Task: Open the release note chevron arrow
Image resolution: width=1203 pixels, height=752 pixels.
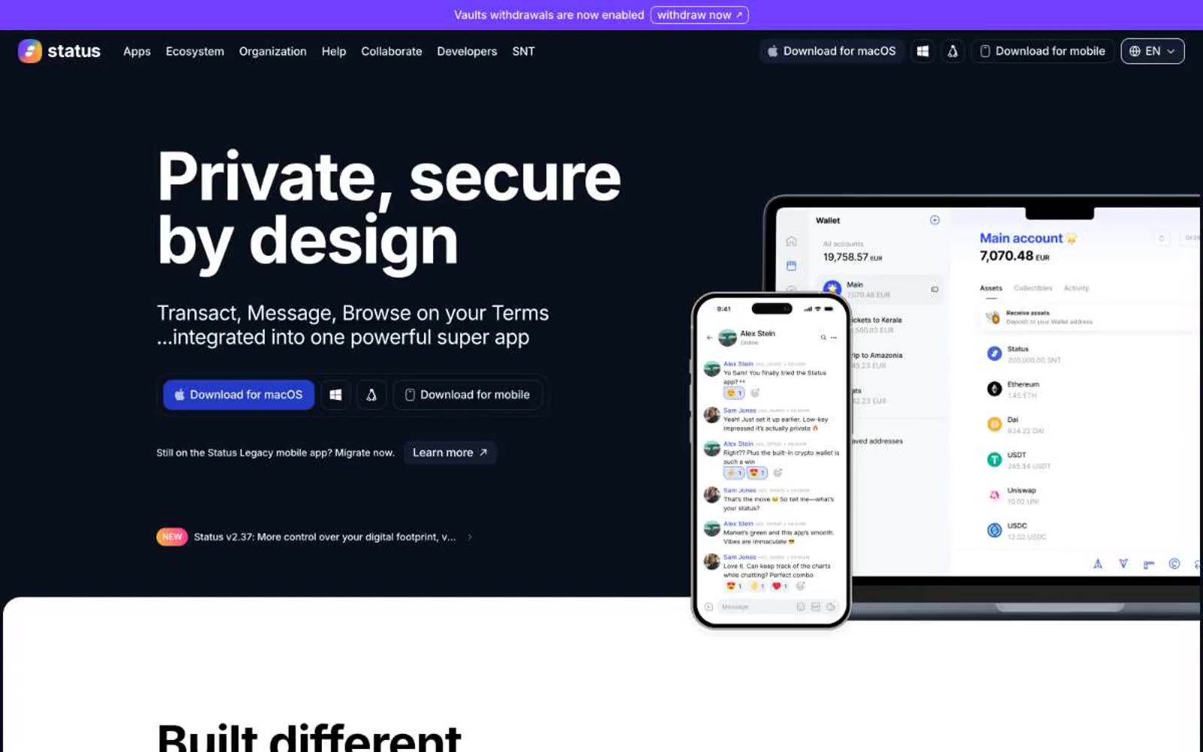Action: tap(470, 537)
